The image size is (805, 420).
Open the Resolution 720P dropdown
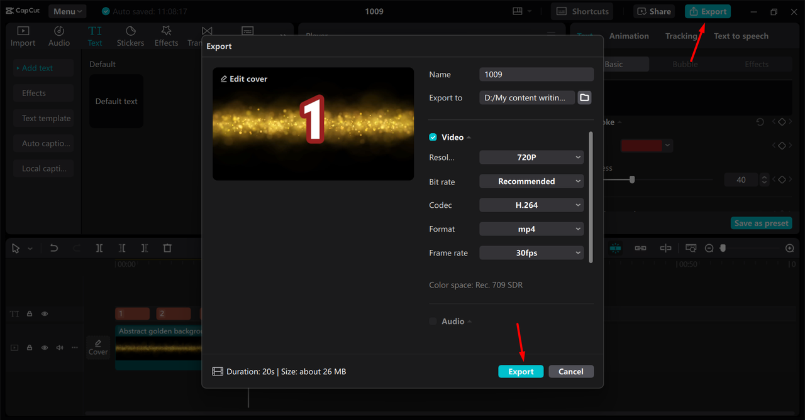click(531, 158)
